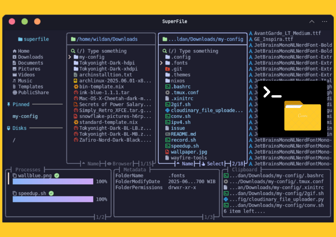
Task: Click document icon beside Secrets of Power Salary
Action: tap(76, 105)
